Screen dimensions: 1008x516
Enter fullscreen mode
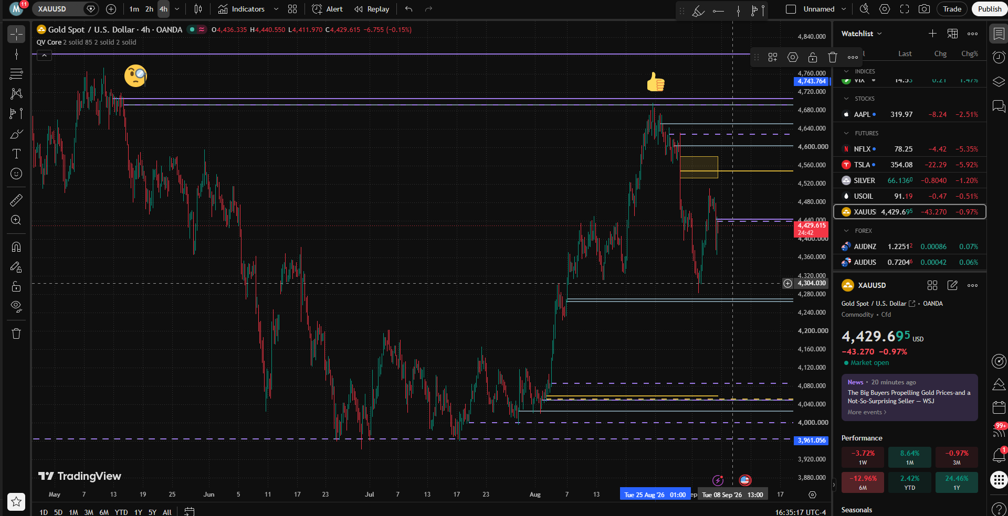coord(905,9)
